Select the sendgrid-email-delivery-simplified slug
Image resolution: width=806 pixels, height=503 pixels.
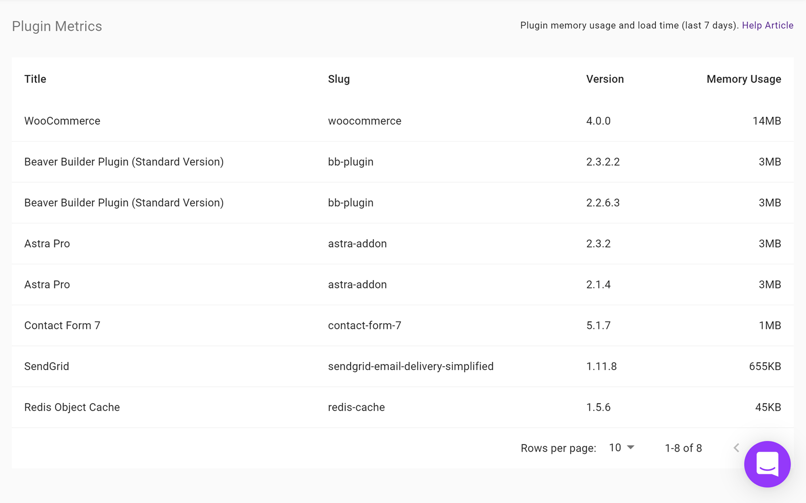[x=411, y=366]
